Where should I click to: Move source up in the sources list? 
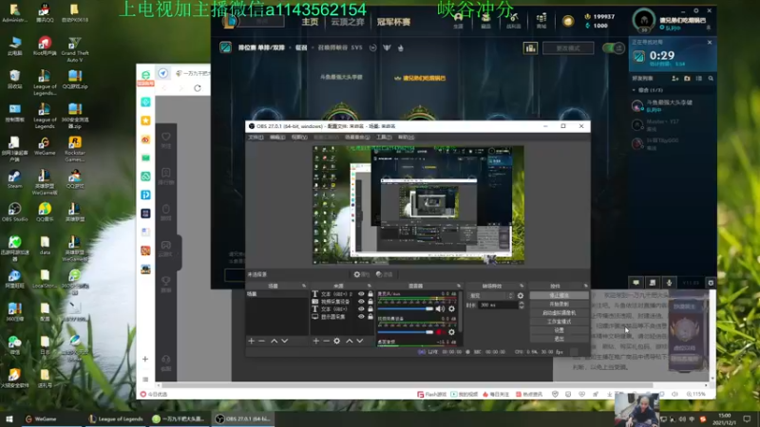click(x=349, y=341)
